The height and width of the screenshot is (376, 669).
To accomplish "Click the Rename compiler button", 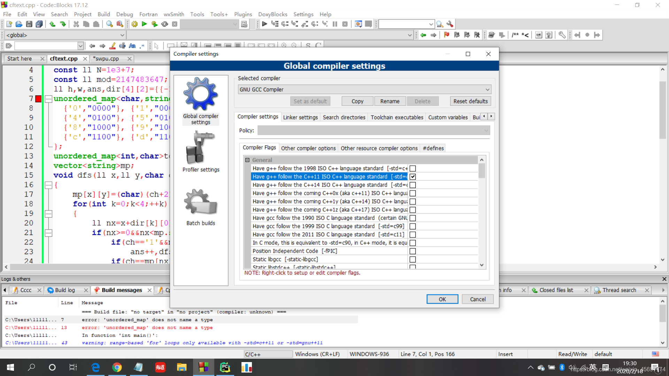I will click(390, 101).
